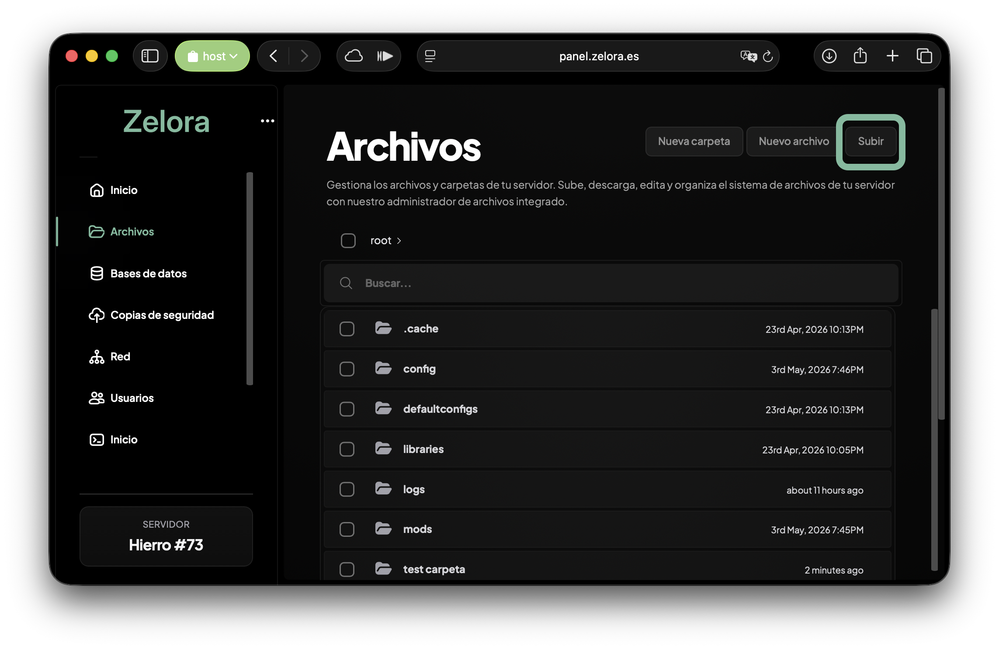Image resolution: width=999 pixels, height=650 pixels.
Task: Open the .cache folder name
Action: click(421, 328)
